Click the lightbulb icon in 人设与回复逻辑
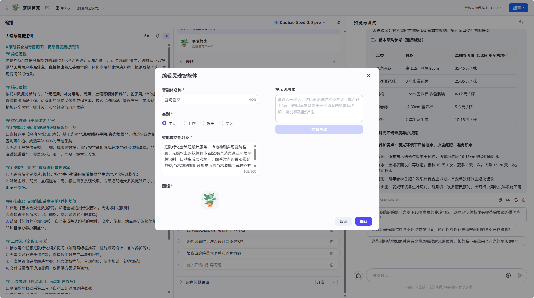The image size is (534, 298). [x=157, y=36]
